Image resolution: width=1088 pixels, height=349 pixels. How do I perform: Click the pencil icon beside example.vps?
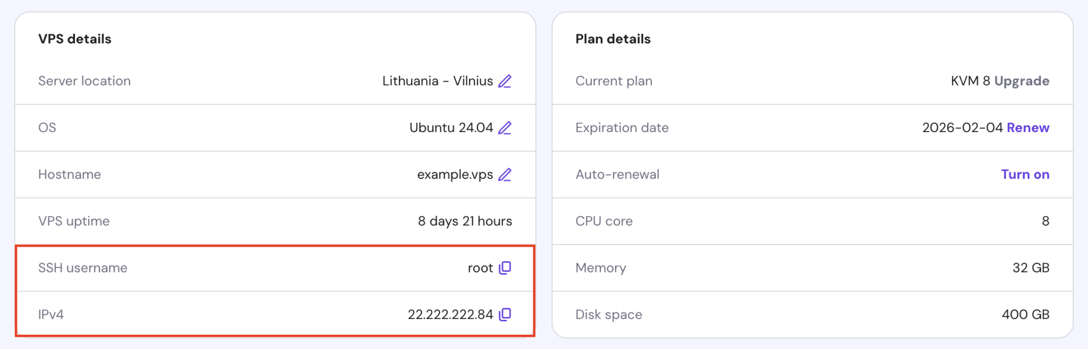(505, 174)
